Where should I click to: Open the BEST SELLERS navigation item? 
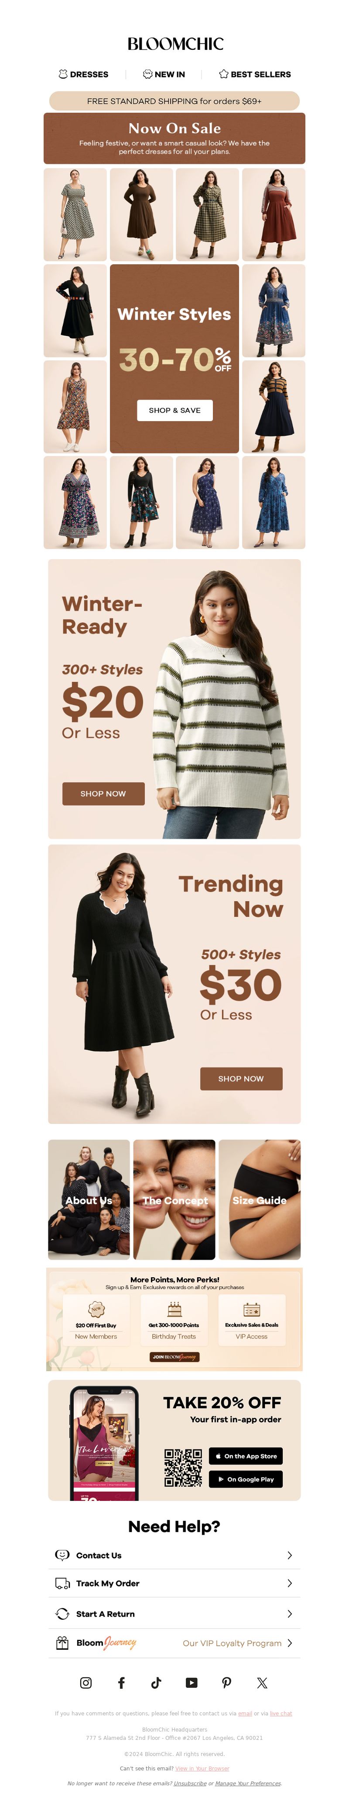pos(255,74)
